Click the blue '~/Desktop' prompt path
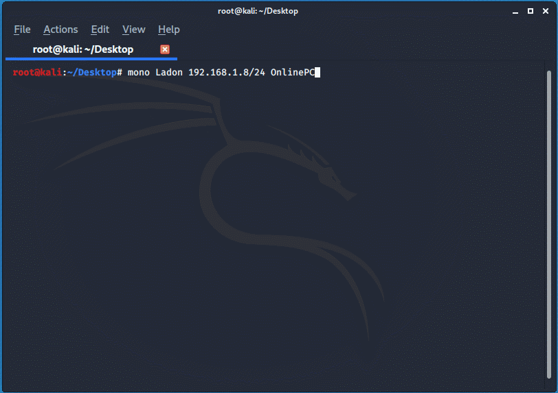Image resolution: width=558 pixels, height=393 pixels. pos(92,73)
